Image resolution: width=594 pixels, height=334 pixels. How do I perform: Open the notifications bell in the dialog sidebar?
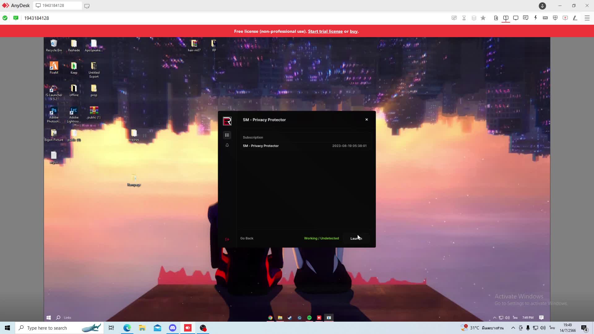pos(227,145)
